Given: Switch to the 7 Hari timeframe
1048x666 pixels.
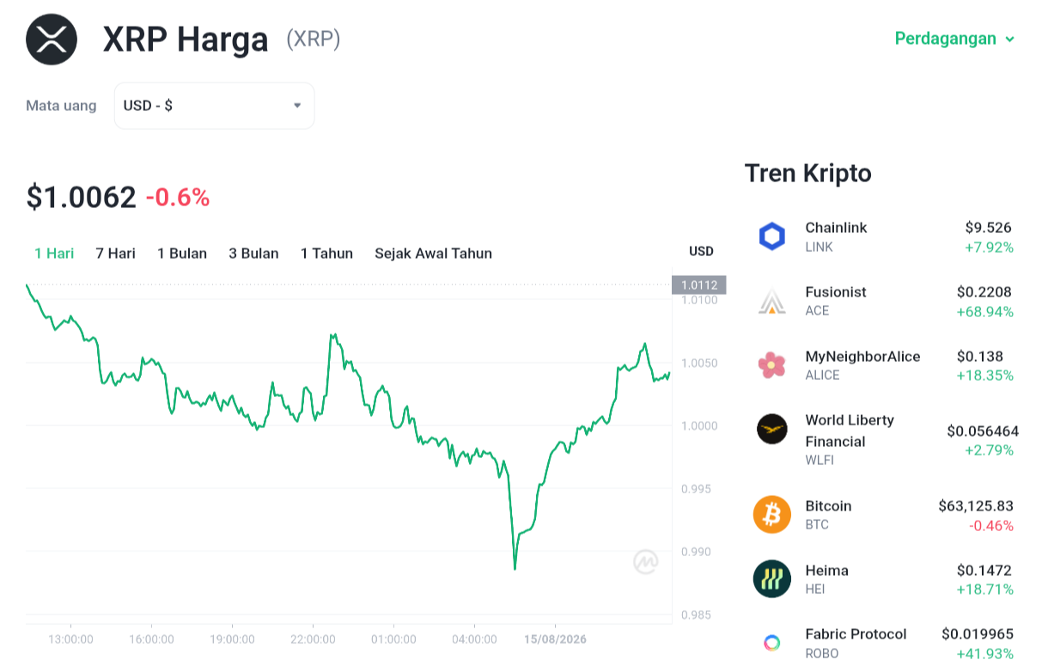Looking at the screenshot, I should pyautogui.click(x=115, y=254).
